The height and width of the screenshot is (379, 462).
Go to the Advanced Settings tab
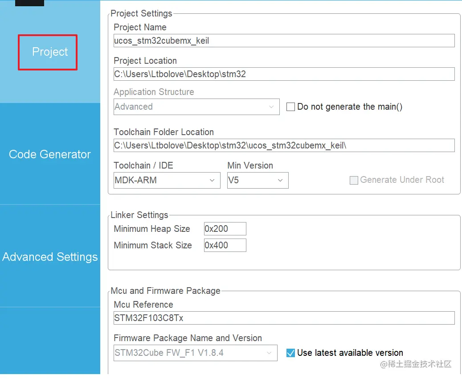49,257
